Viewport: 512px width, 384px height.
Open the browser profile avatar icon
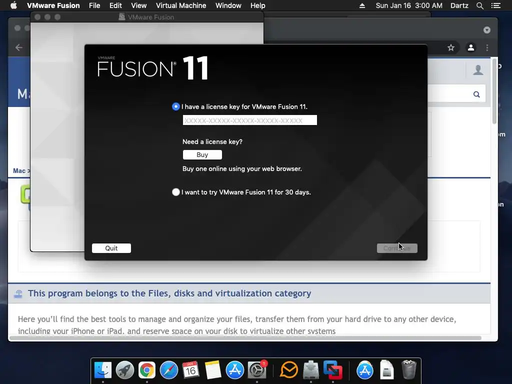click(x=471, y=47)
